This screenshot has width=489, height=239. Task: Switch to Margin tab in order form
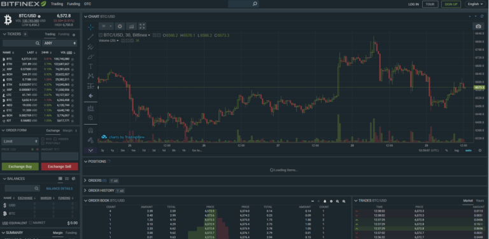coord(67,130)
